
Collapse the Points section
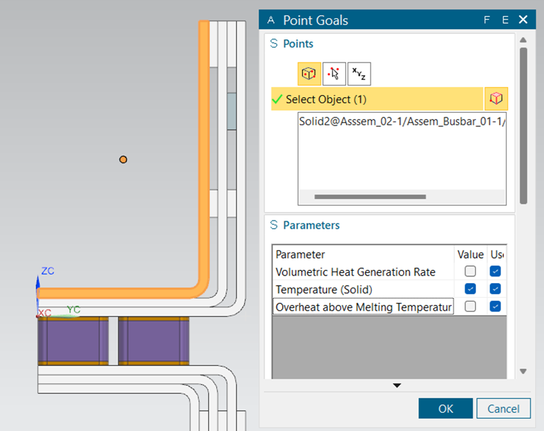274,43
